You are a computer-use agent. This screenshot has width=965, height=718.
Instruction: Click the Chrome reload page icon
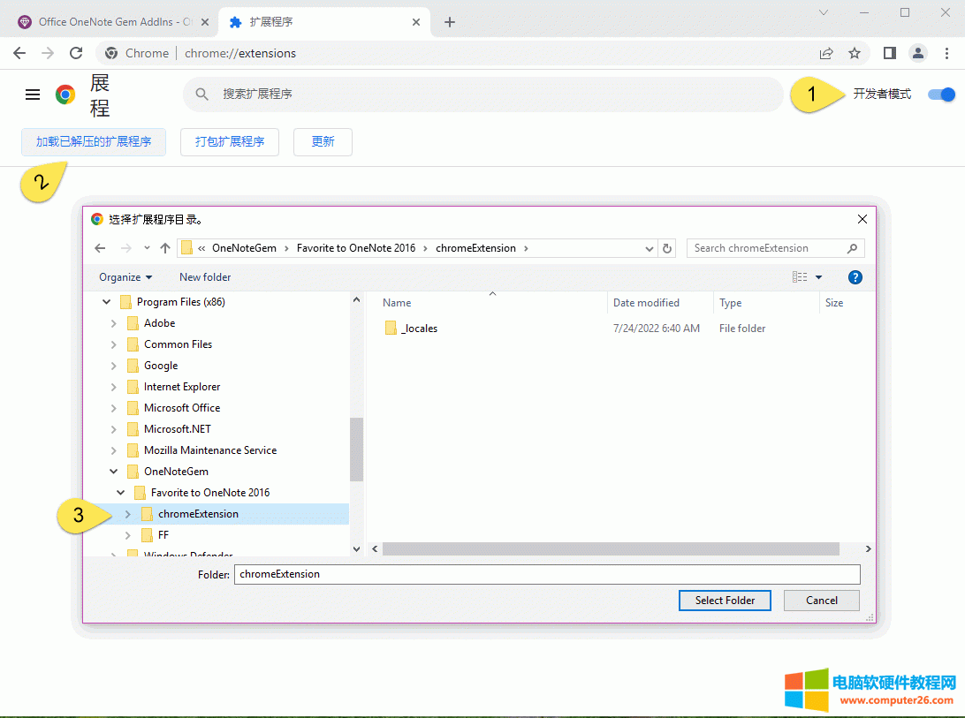76,53
